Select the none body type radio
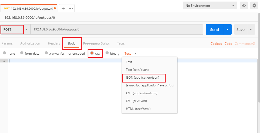This screenshot has height=133, width=261. tap(4, 53)
